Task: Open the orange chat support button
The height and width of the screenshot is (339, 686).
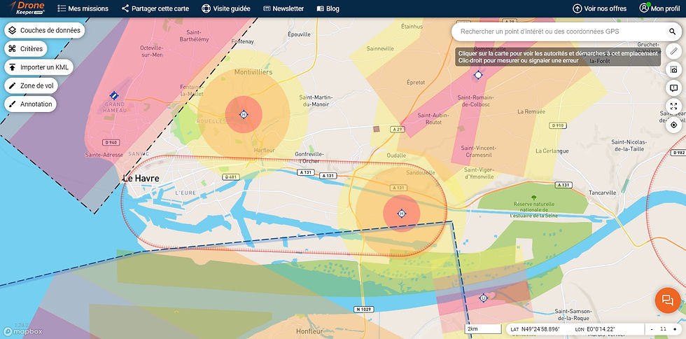Action: tap(668, 300)
